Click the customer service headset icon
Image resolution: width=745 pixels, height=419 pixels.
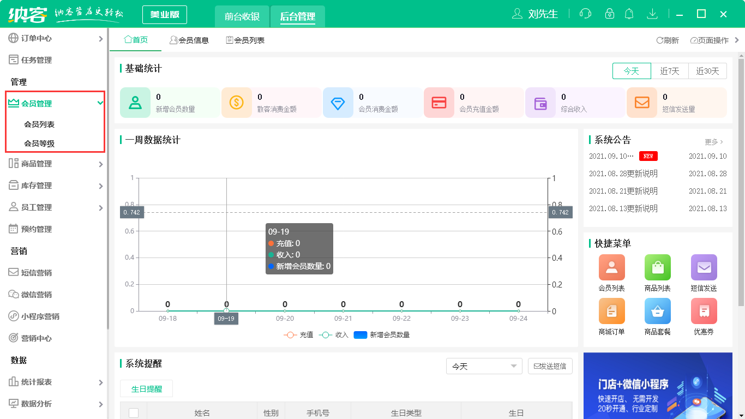[585, 14]
